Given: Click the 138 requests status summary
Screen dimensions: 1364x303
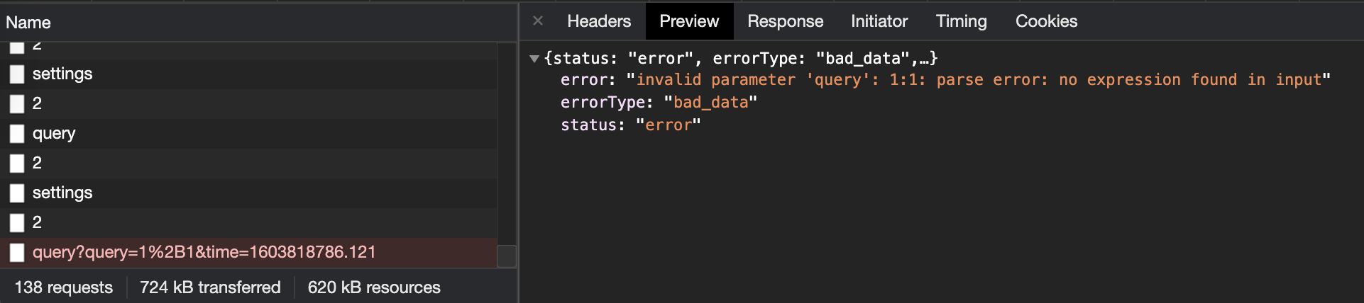Looking at the screenshot, I should pyautogui.click(x=64, y=287).
